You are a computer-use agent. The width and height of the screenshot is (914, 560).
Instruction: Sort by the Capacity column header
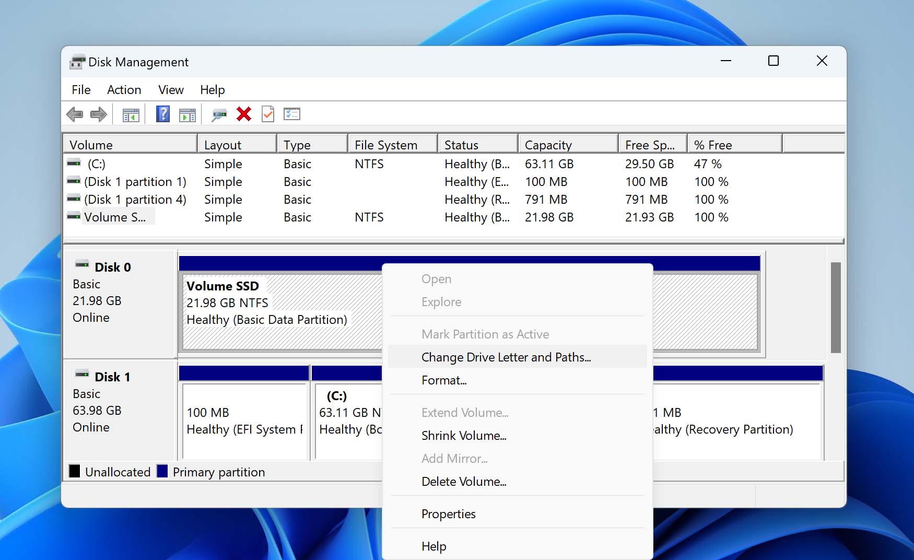tap(568, 144)
